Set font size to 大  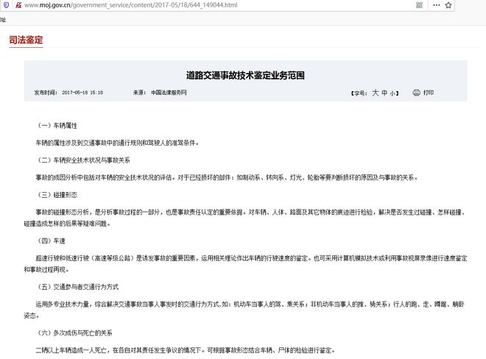click(376, 93)
